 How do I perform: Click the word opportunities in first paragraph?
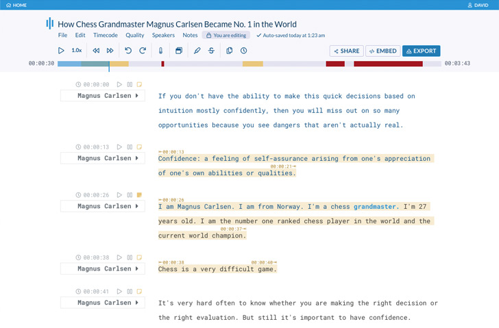(183, 125)
